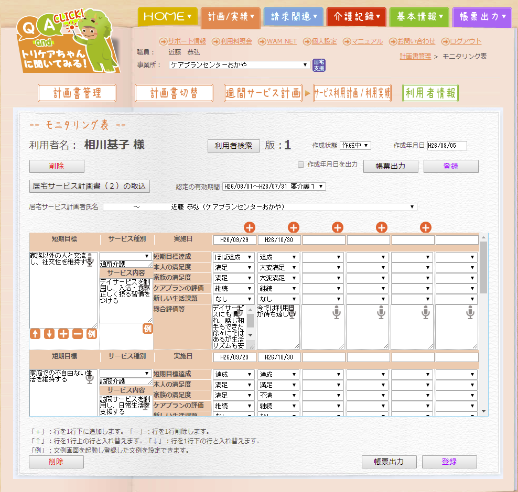This screenshot has height=492, width=518.
Task: Delete the row using the minus icon
Action: click(78, 334)
